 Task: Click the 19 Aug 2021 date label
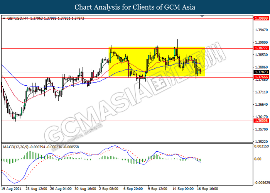[11, 189]
